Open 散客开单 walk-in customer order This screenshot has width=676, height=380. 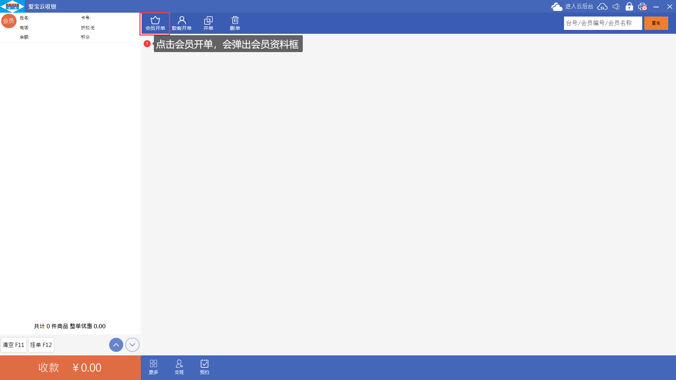coord(182,23)
